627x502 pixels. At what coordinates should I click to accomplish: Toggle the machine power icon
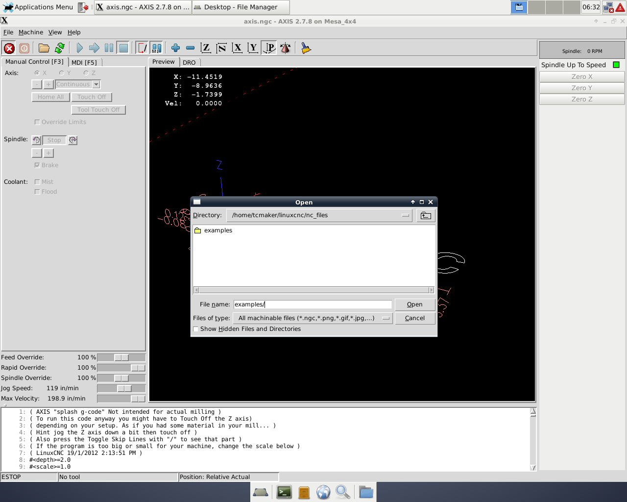pos(24,48)
